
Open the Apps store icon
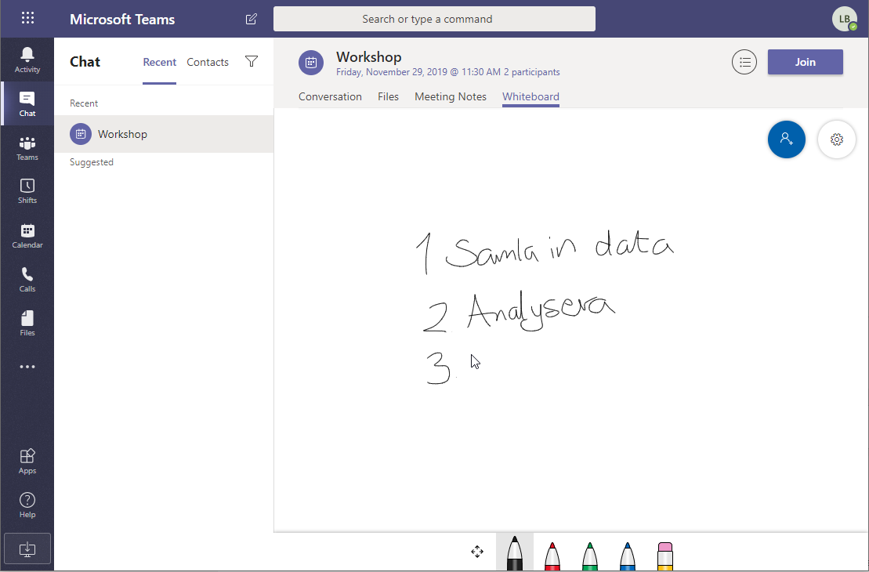27,461
